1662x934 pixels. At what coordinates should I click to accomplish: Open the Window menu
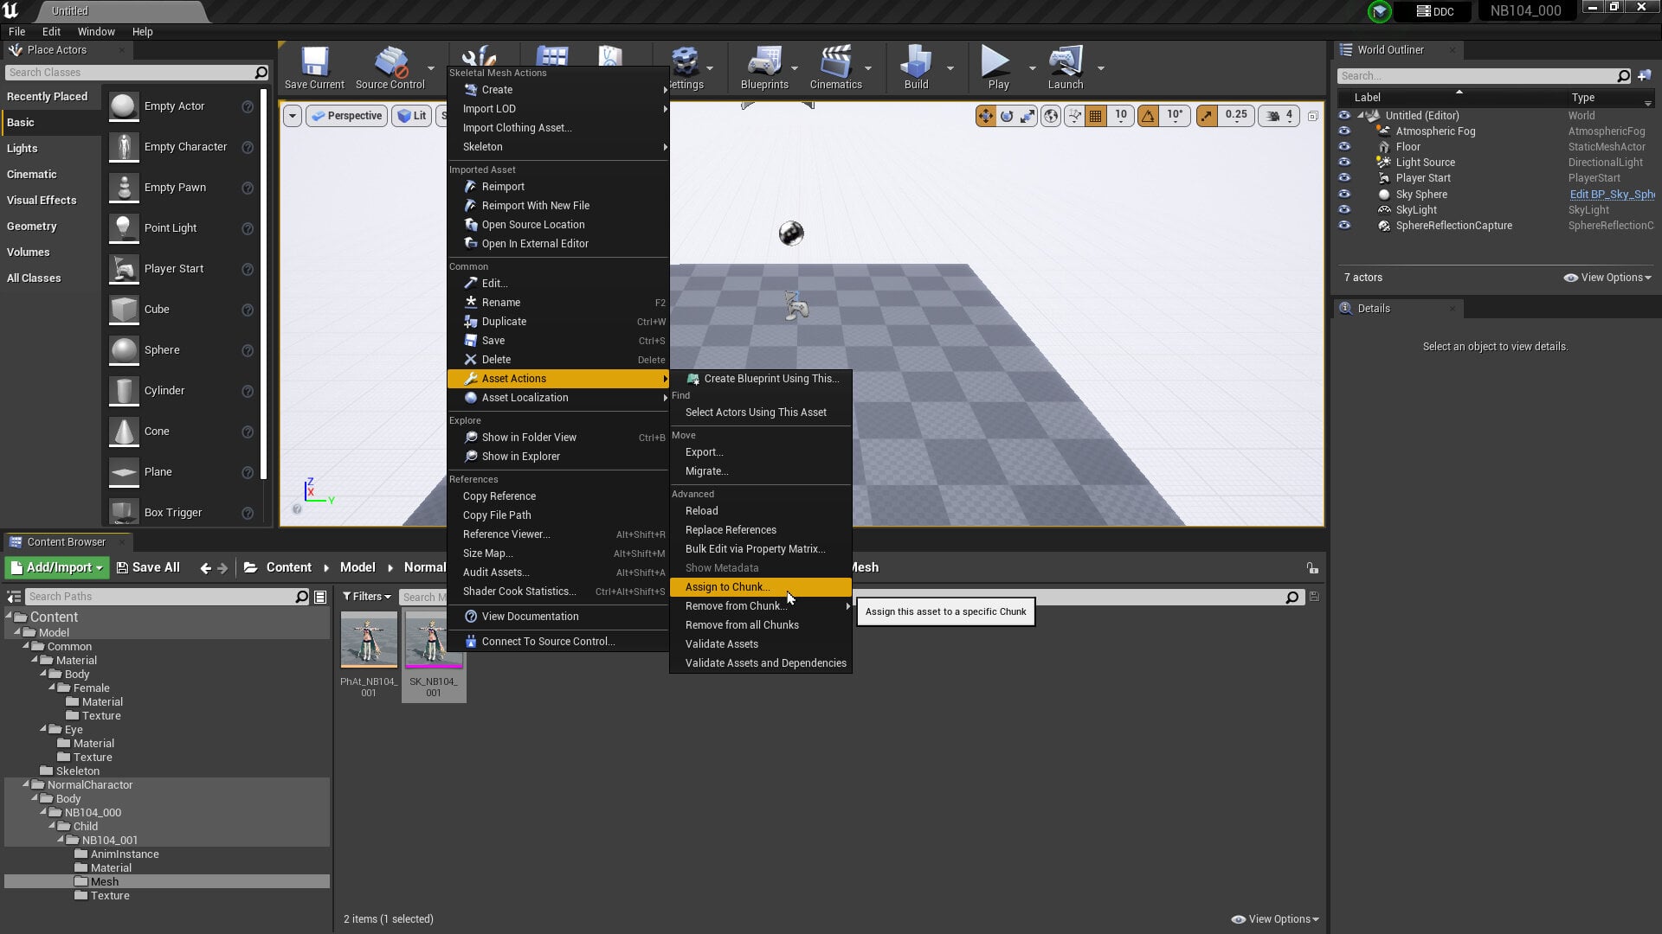(96, 32)
